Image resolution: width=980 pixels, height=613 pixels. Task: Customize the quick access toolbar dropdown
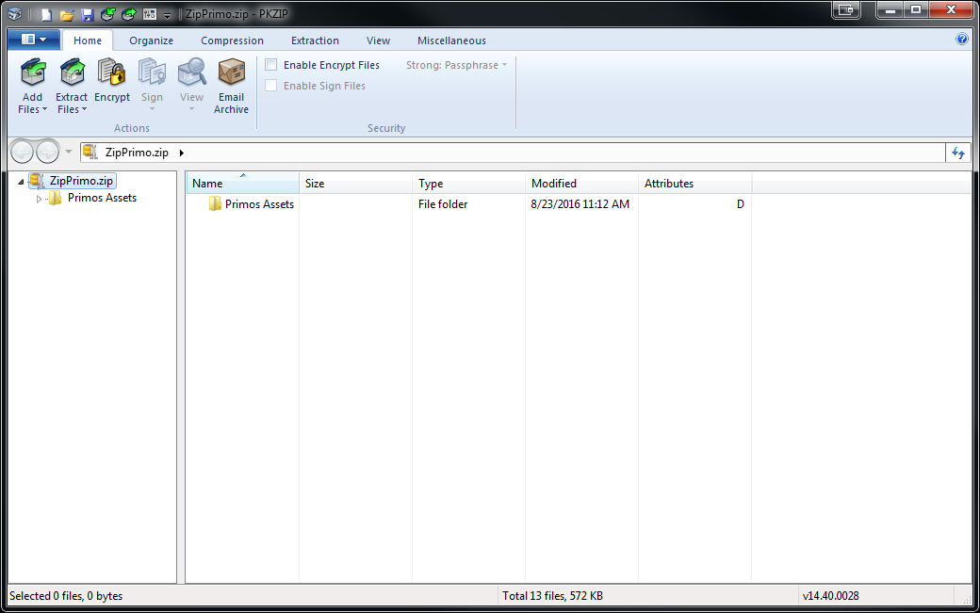(x=167, y=15)
